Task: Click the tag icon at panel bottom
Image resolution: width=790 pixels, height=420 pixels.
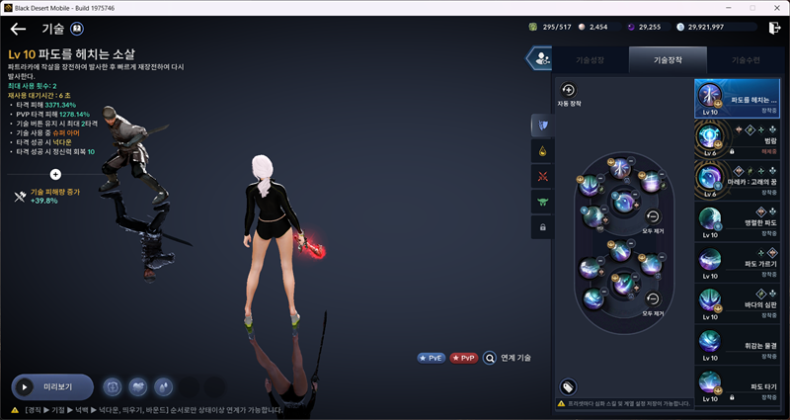Action: click(569, 386)
